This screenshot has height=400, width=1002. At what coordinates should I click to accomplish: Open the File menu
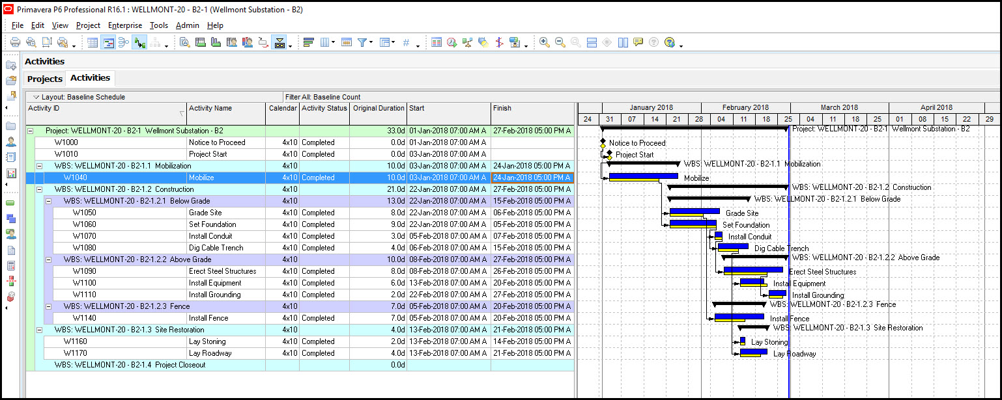click(18, 25)
